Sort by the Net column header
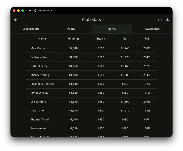 (x=125, y=39)
